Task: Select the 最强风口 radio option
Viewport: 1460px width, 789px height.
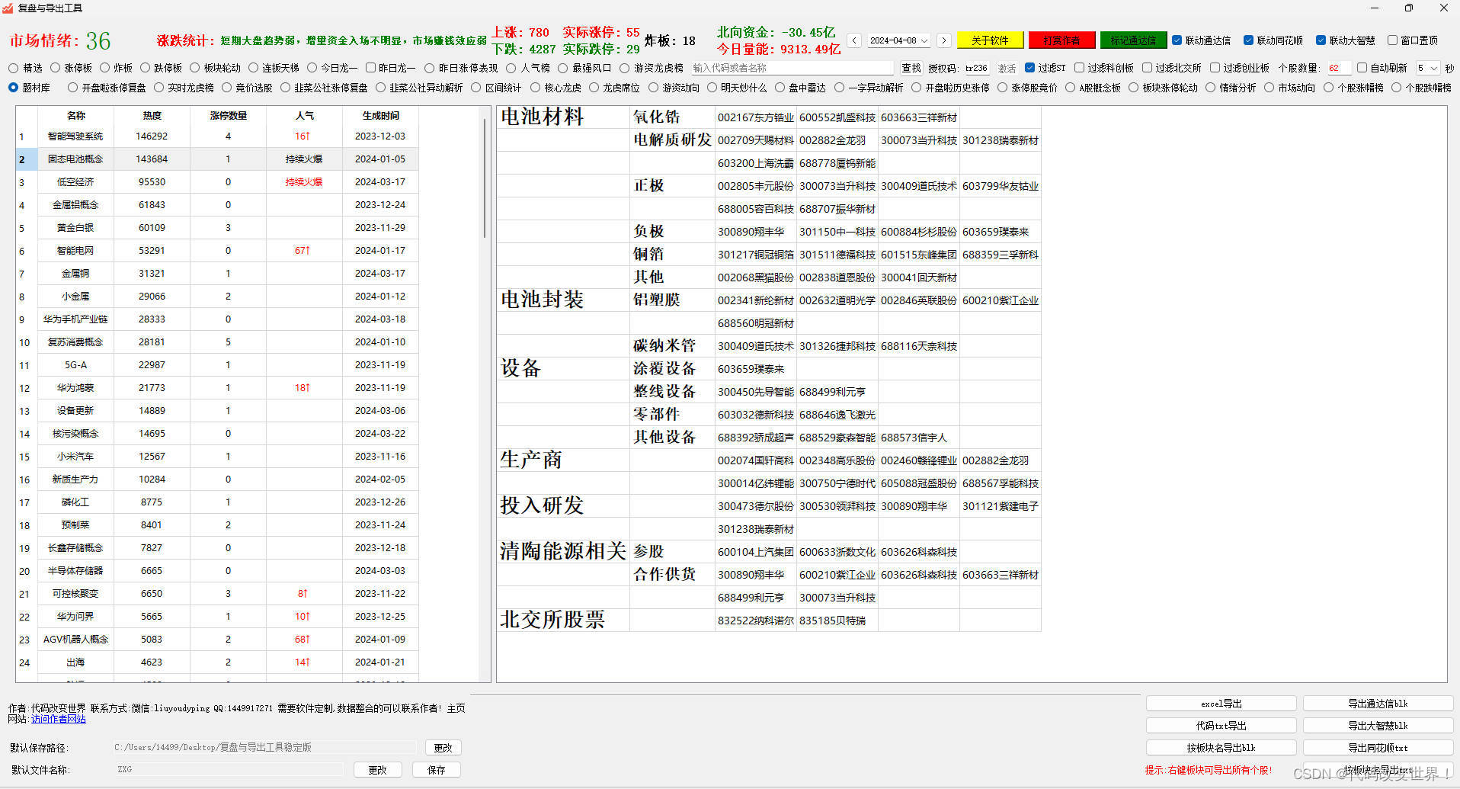Action: point(563,68)
